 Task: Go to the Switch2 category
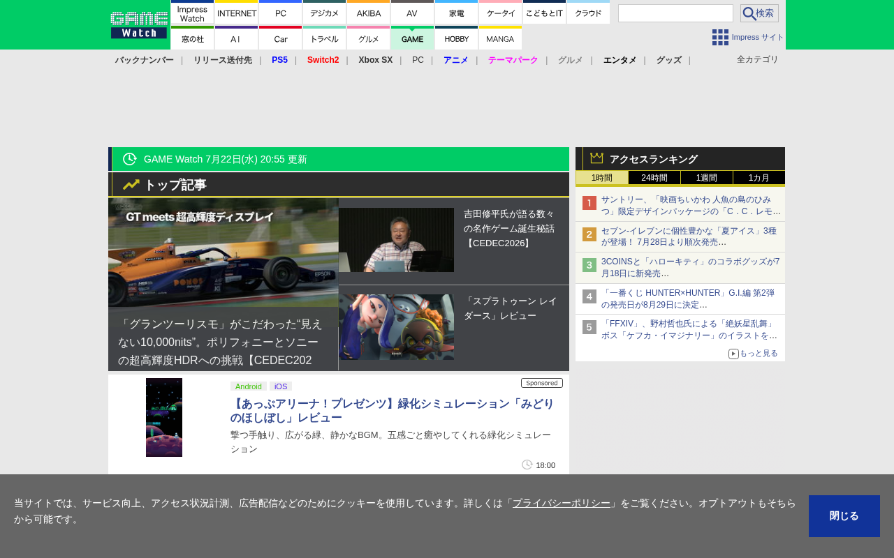[x=323, y=60]
